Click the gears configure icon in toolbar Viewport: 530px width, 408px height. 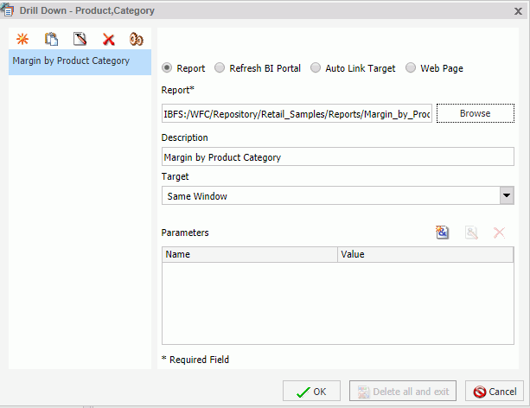click(137, 39)
